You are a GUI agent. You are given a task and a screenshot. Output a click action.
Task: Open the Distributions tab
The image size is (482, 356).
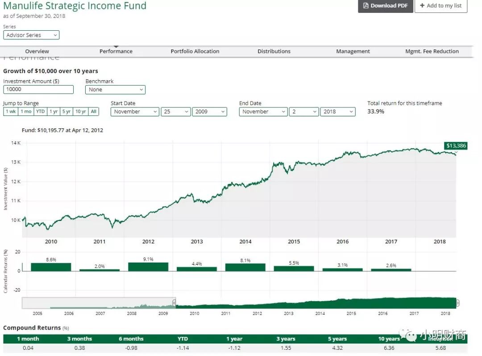(274, 51)
